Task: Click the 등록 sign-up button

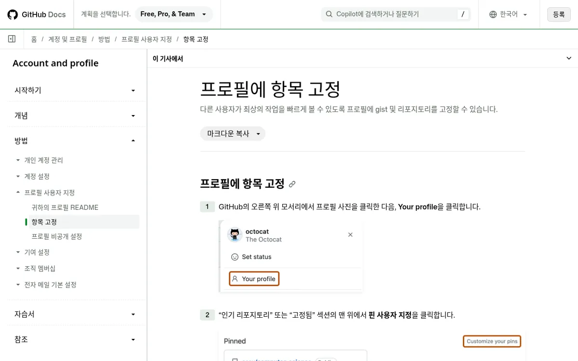Action: tap(559, 14)
